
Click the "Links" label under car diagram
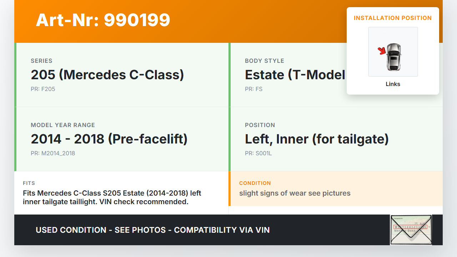(x=393, y=84)
